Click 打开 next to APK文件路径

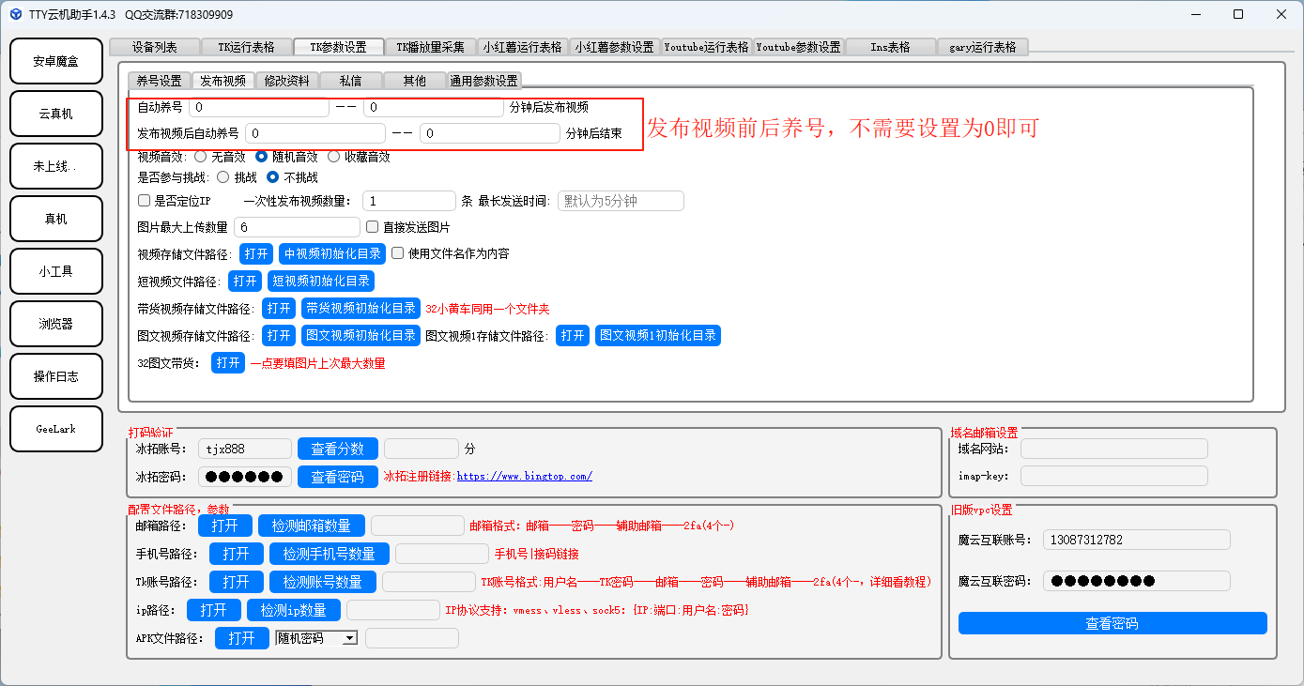(x=242, y=638)
